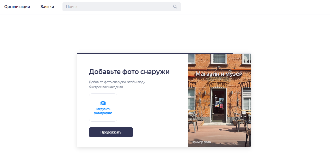This screenshot has height=168, width=330.
Task: Continue setup with the dark navy button
Action: (111, 132)
